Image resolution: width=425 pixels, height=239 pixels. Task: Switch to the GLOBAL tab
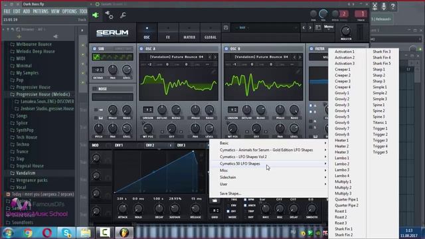pos(211,33)
